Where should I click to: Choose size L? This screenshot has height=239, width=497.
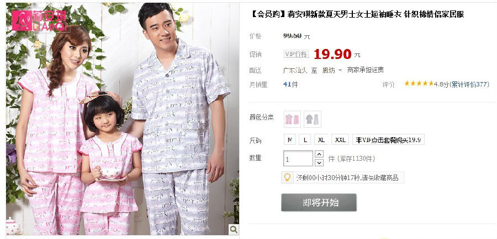tap(305, 139)
